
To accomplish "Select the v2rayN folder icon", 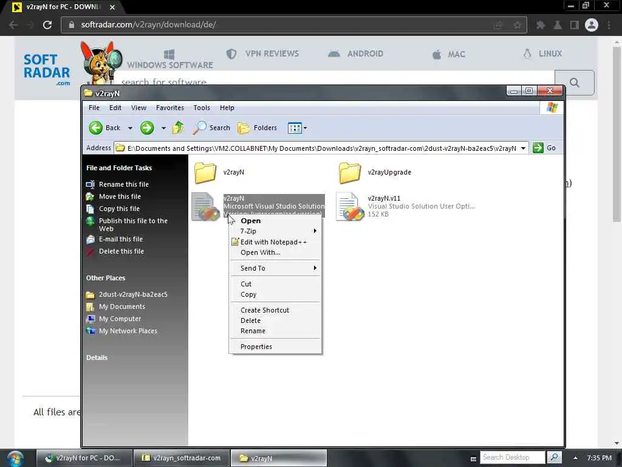I will click(205, 173).
